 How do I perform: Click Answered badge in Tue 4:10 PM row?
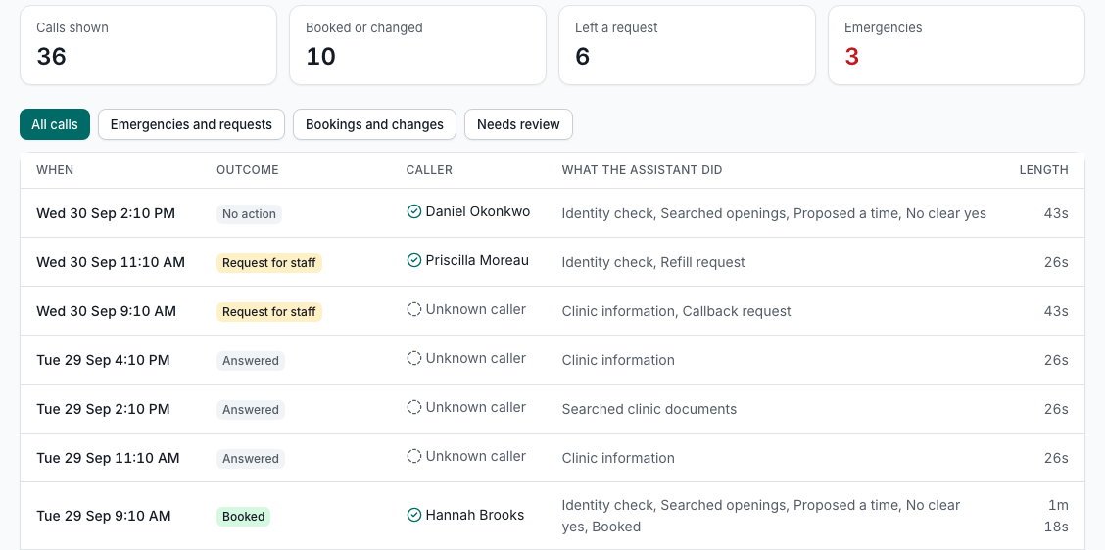pyautogui.click(x=250, y=361)
